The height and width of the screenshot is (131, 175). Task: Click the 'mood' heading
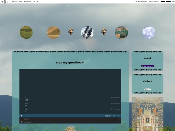(147, 58)
